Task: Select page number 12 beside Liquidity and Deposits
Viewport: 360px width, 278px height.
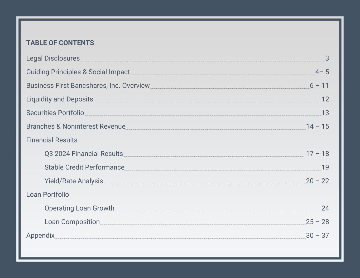Action: coord(325,99)
